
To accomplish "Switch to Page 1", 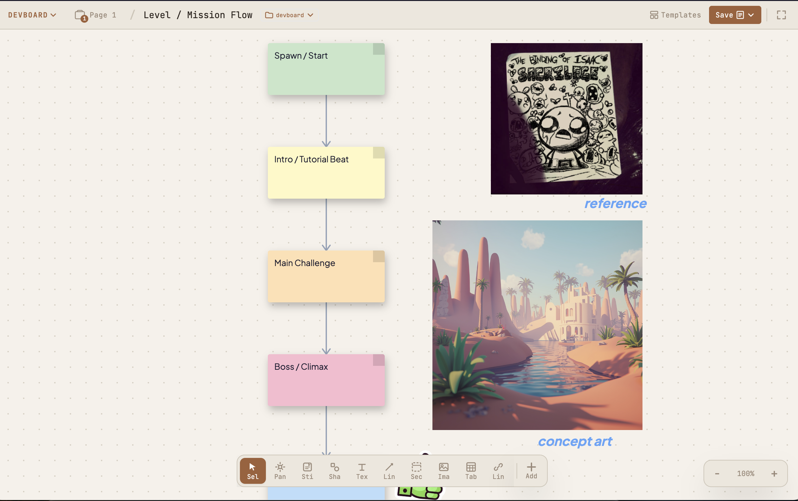I will (x=103, y=15).
